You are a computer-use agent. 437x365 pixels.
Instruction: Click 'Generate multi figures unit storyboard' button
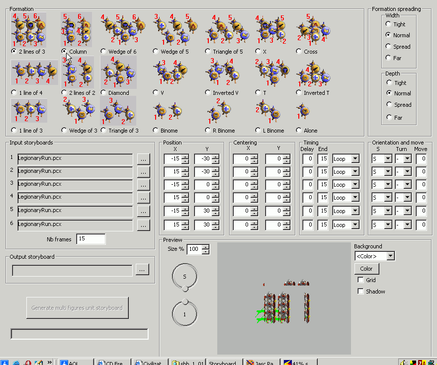coord(78,308)
